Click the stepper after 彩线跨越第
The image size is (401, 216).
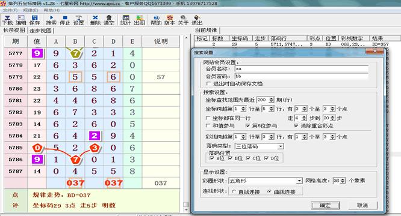[x=243, y=137]
